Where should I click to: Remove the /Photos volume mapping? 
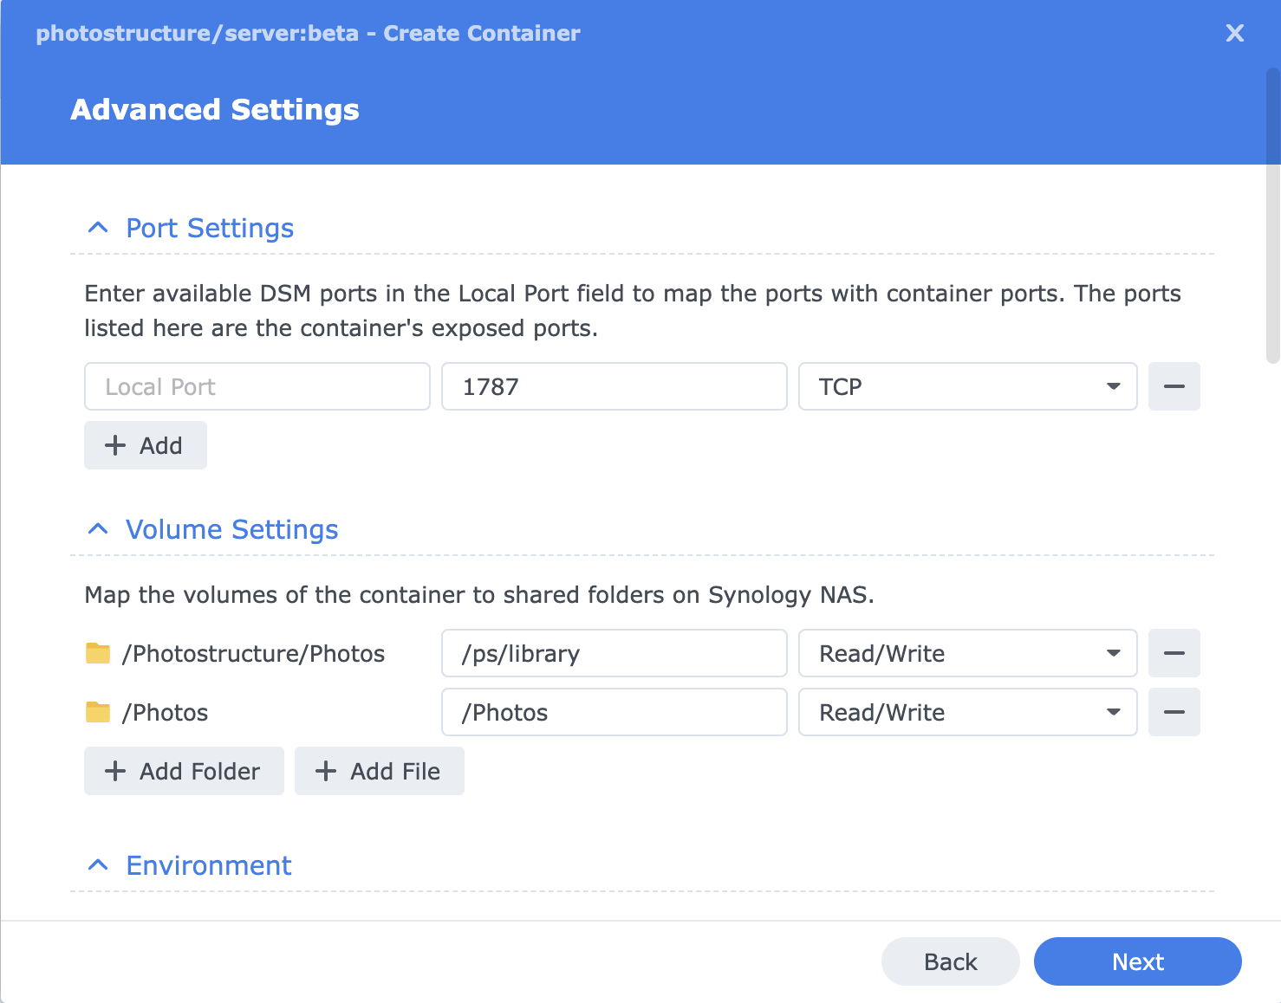tap(1174, 712)
